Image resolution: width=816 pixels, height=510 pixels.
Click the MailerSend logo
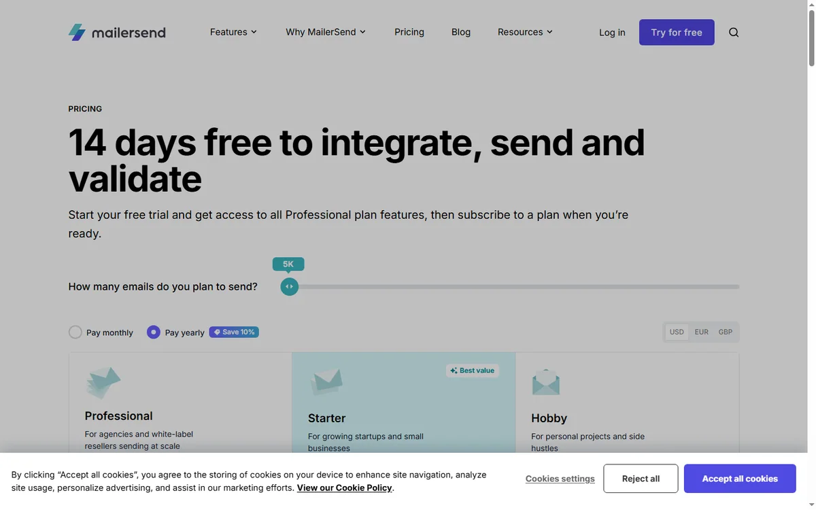pos(117,32)
